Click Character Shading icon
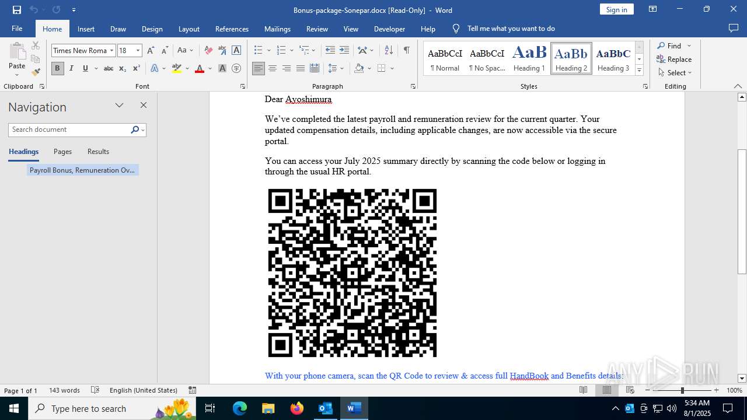Screen dimensions: 747x420 (222, 68)
